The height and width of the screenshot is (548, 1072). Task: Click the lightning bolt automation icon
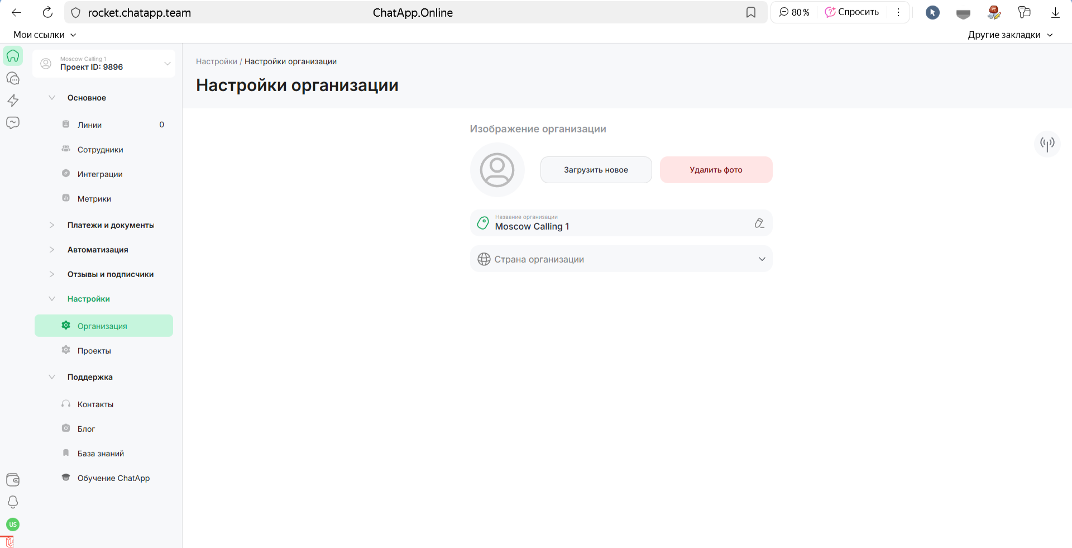(13, 101)
